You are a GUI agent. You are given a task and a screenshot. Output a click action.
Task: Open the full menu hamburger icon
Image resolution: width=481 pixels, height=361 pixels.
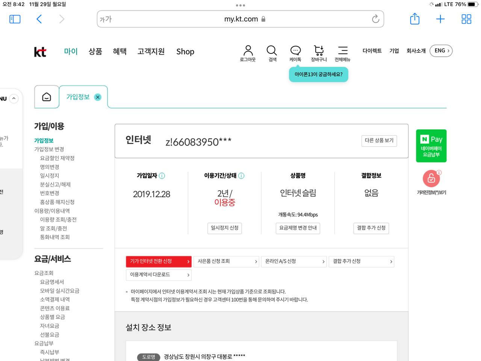[342, 50]
